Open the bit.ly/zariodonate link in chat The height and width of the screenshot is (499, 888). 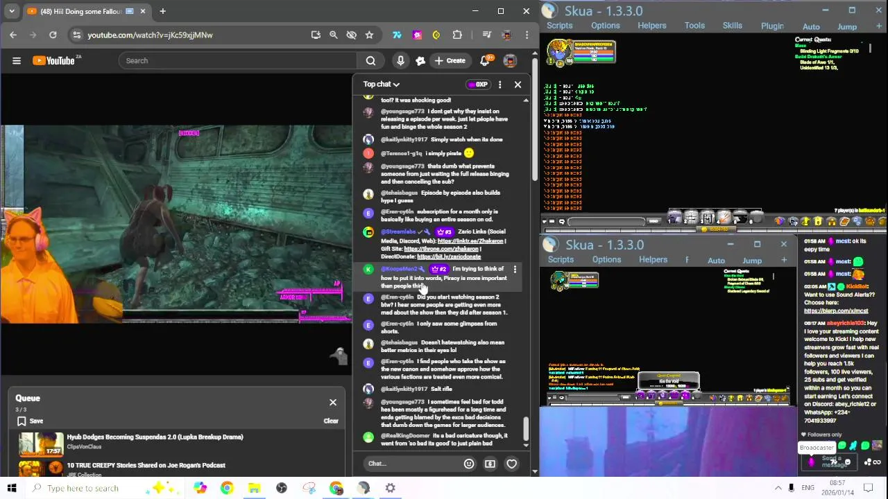pos(449,256)
